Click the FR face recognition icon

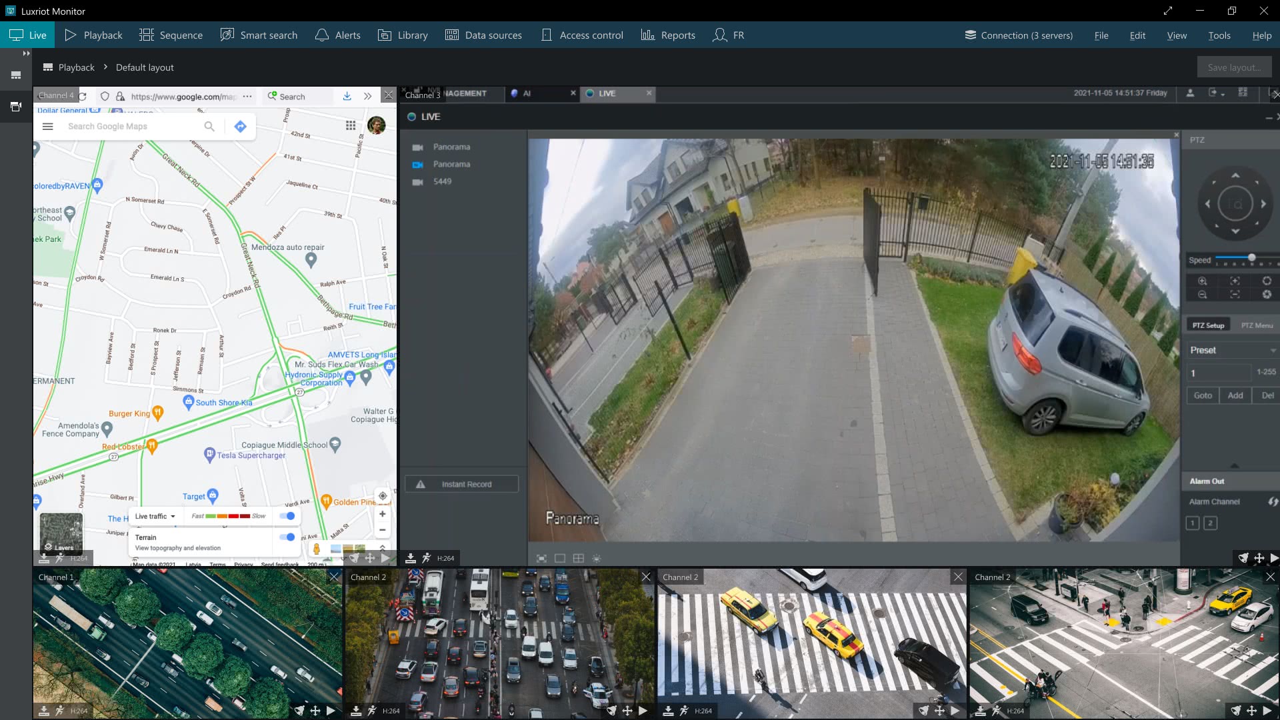719,35
